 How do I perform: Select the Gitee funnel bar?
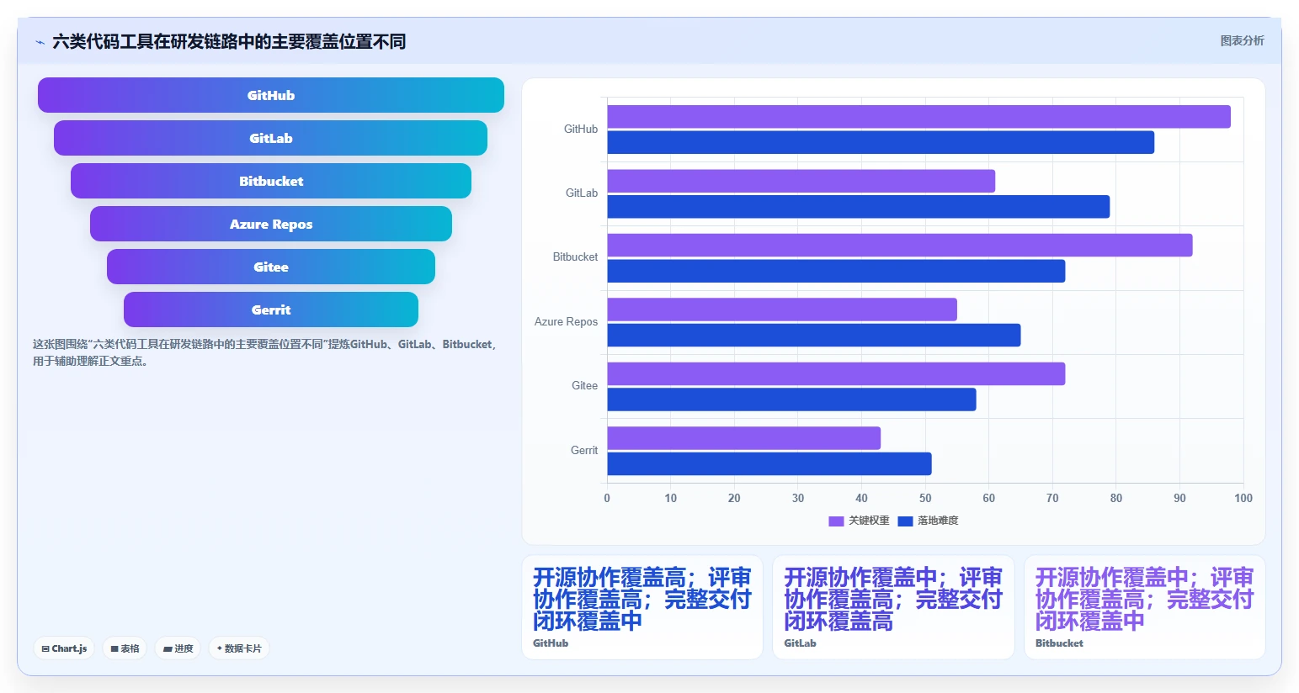click(x=271, y=267)
